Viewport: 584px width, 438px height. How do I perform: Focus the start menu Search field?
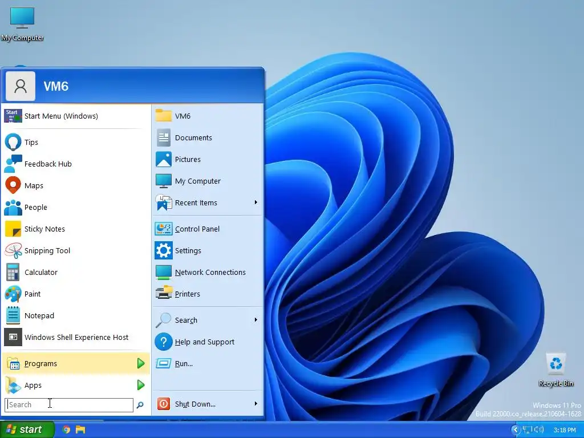coord(69,405)
